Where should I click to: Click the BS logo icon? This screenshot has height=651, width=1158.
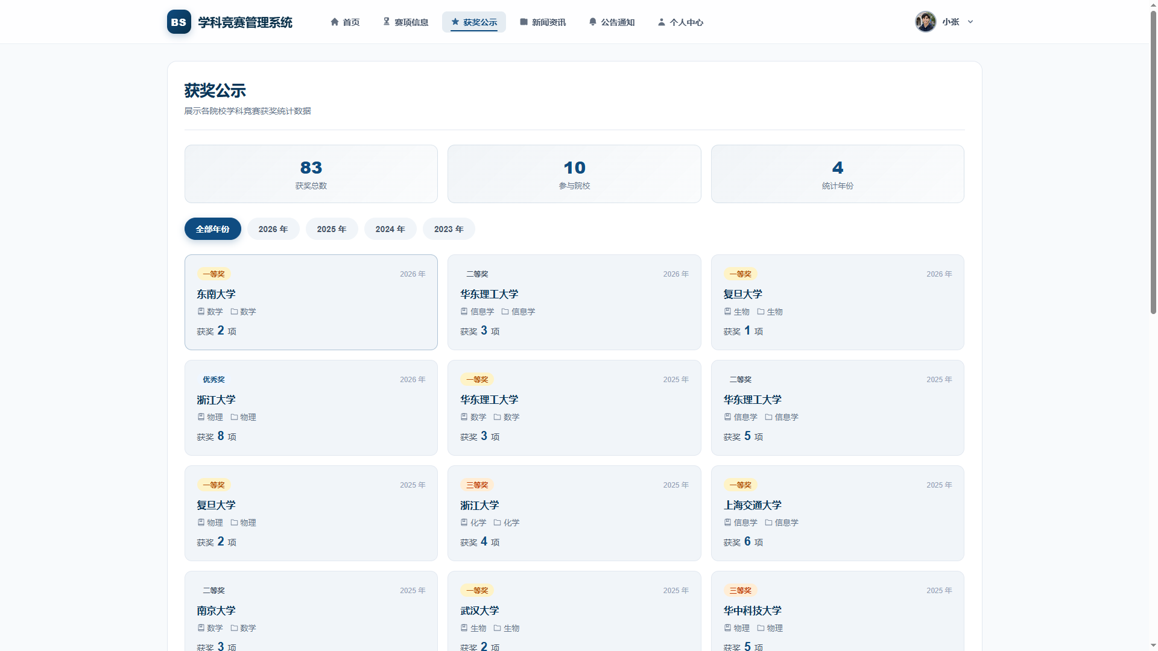pos(179,22)
